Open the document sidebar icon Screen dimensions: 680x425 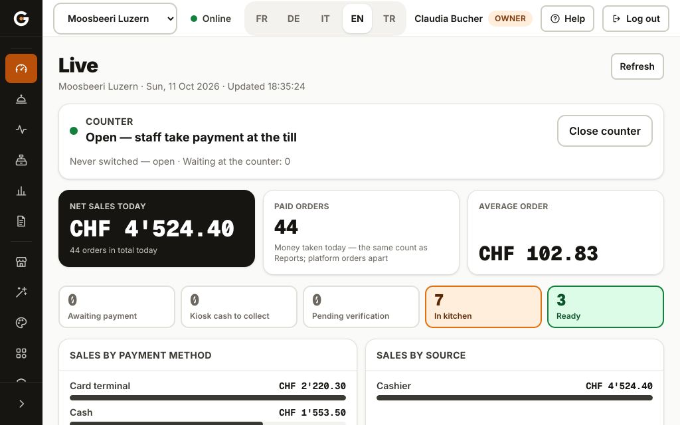point(21,221)
